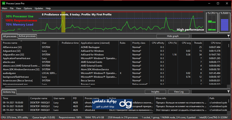Viewport: 232px width, 120px height.
Task: Select the audiodg.exe process row
Action: tap(112, 73)
